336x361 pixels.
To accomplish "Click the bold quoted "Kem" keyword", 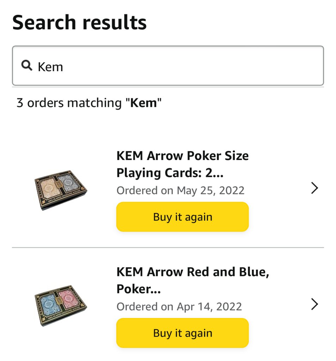I will pyautogui.click(x=143, y=103).
